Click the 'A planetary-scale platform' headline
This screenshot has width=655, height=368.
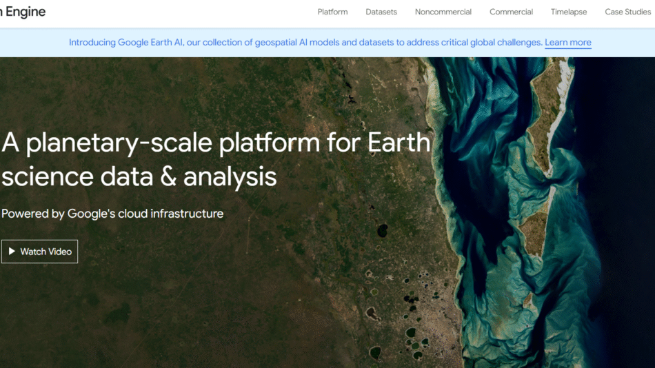[216, 159]
